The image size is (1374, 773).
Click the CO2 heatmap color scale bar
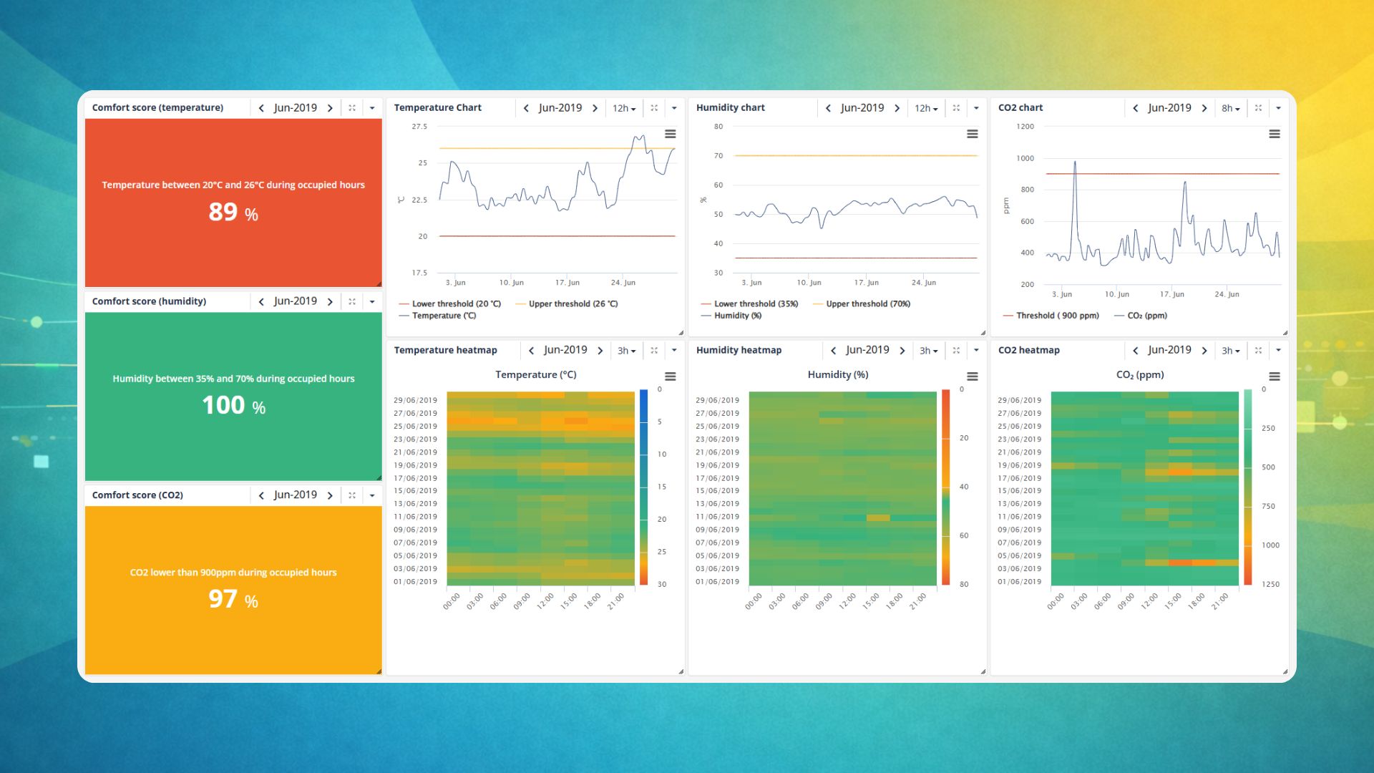pos(1248,487)
